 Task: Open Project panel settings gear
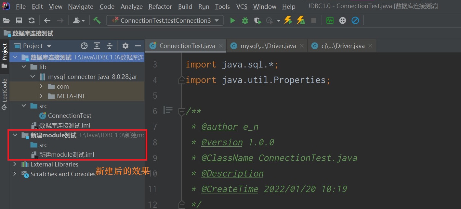click(x=125, y=46)
